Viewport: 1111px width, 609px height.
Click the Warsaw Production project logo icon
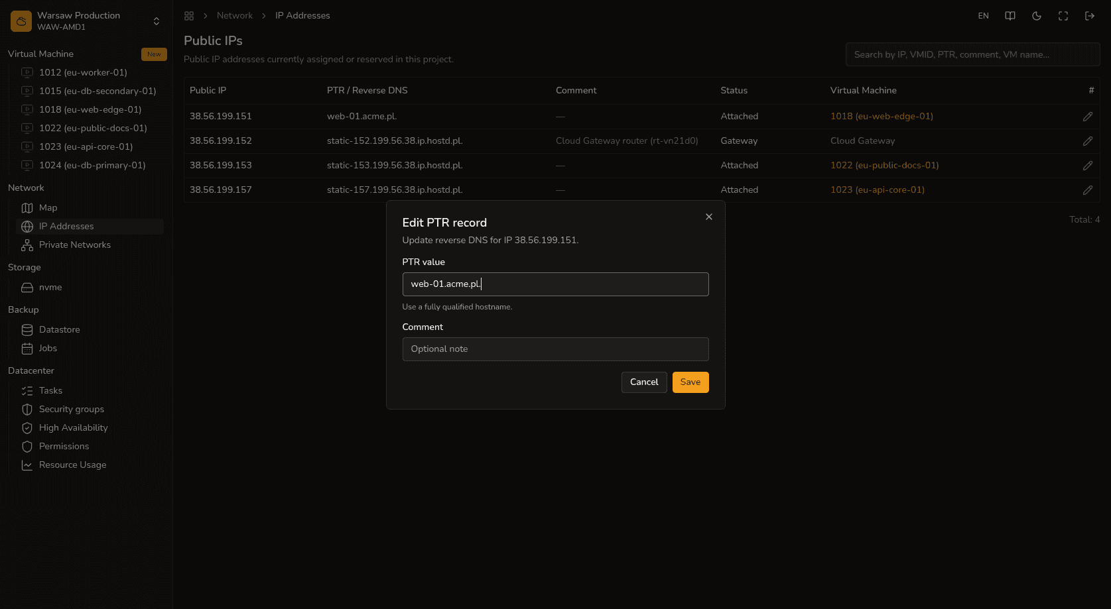[x=21, y=21]
